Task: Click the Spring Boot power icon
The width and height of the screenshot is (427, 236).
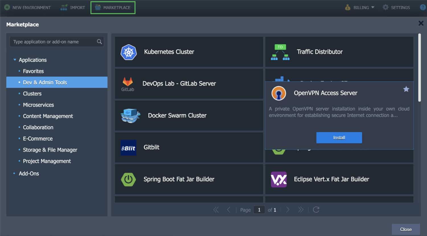Action: [x=128, y=179]
